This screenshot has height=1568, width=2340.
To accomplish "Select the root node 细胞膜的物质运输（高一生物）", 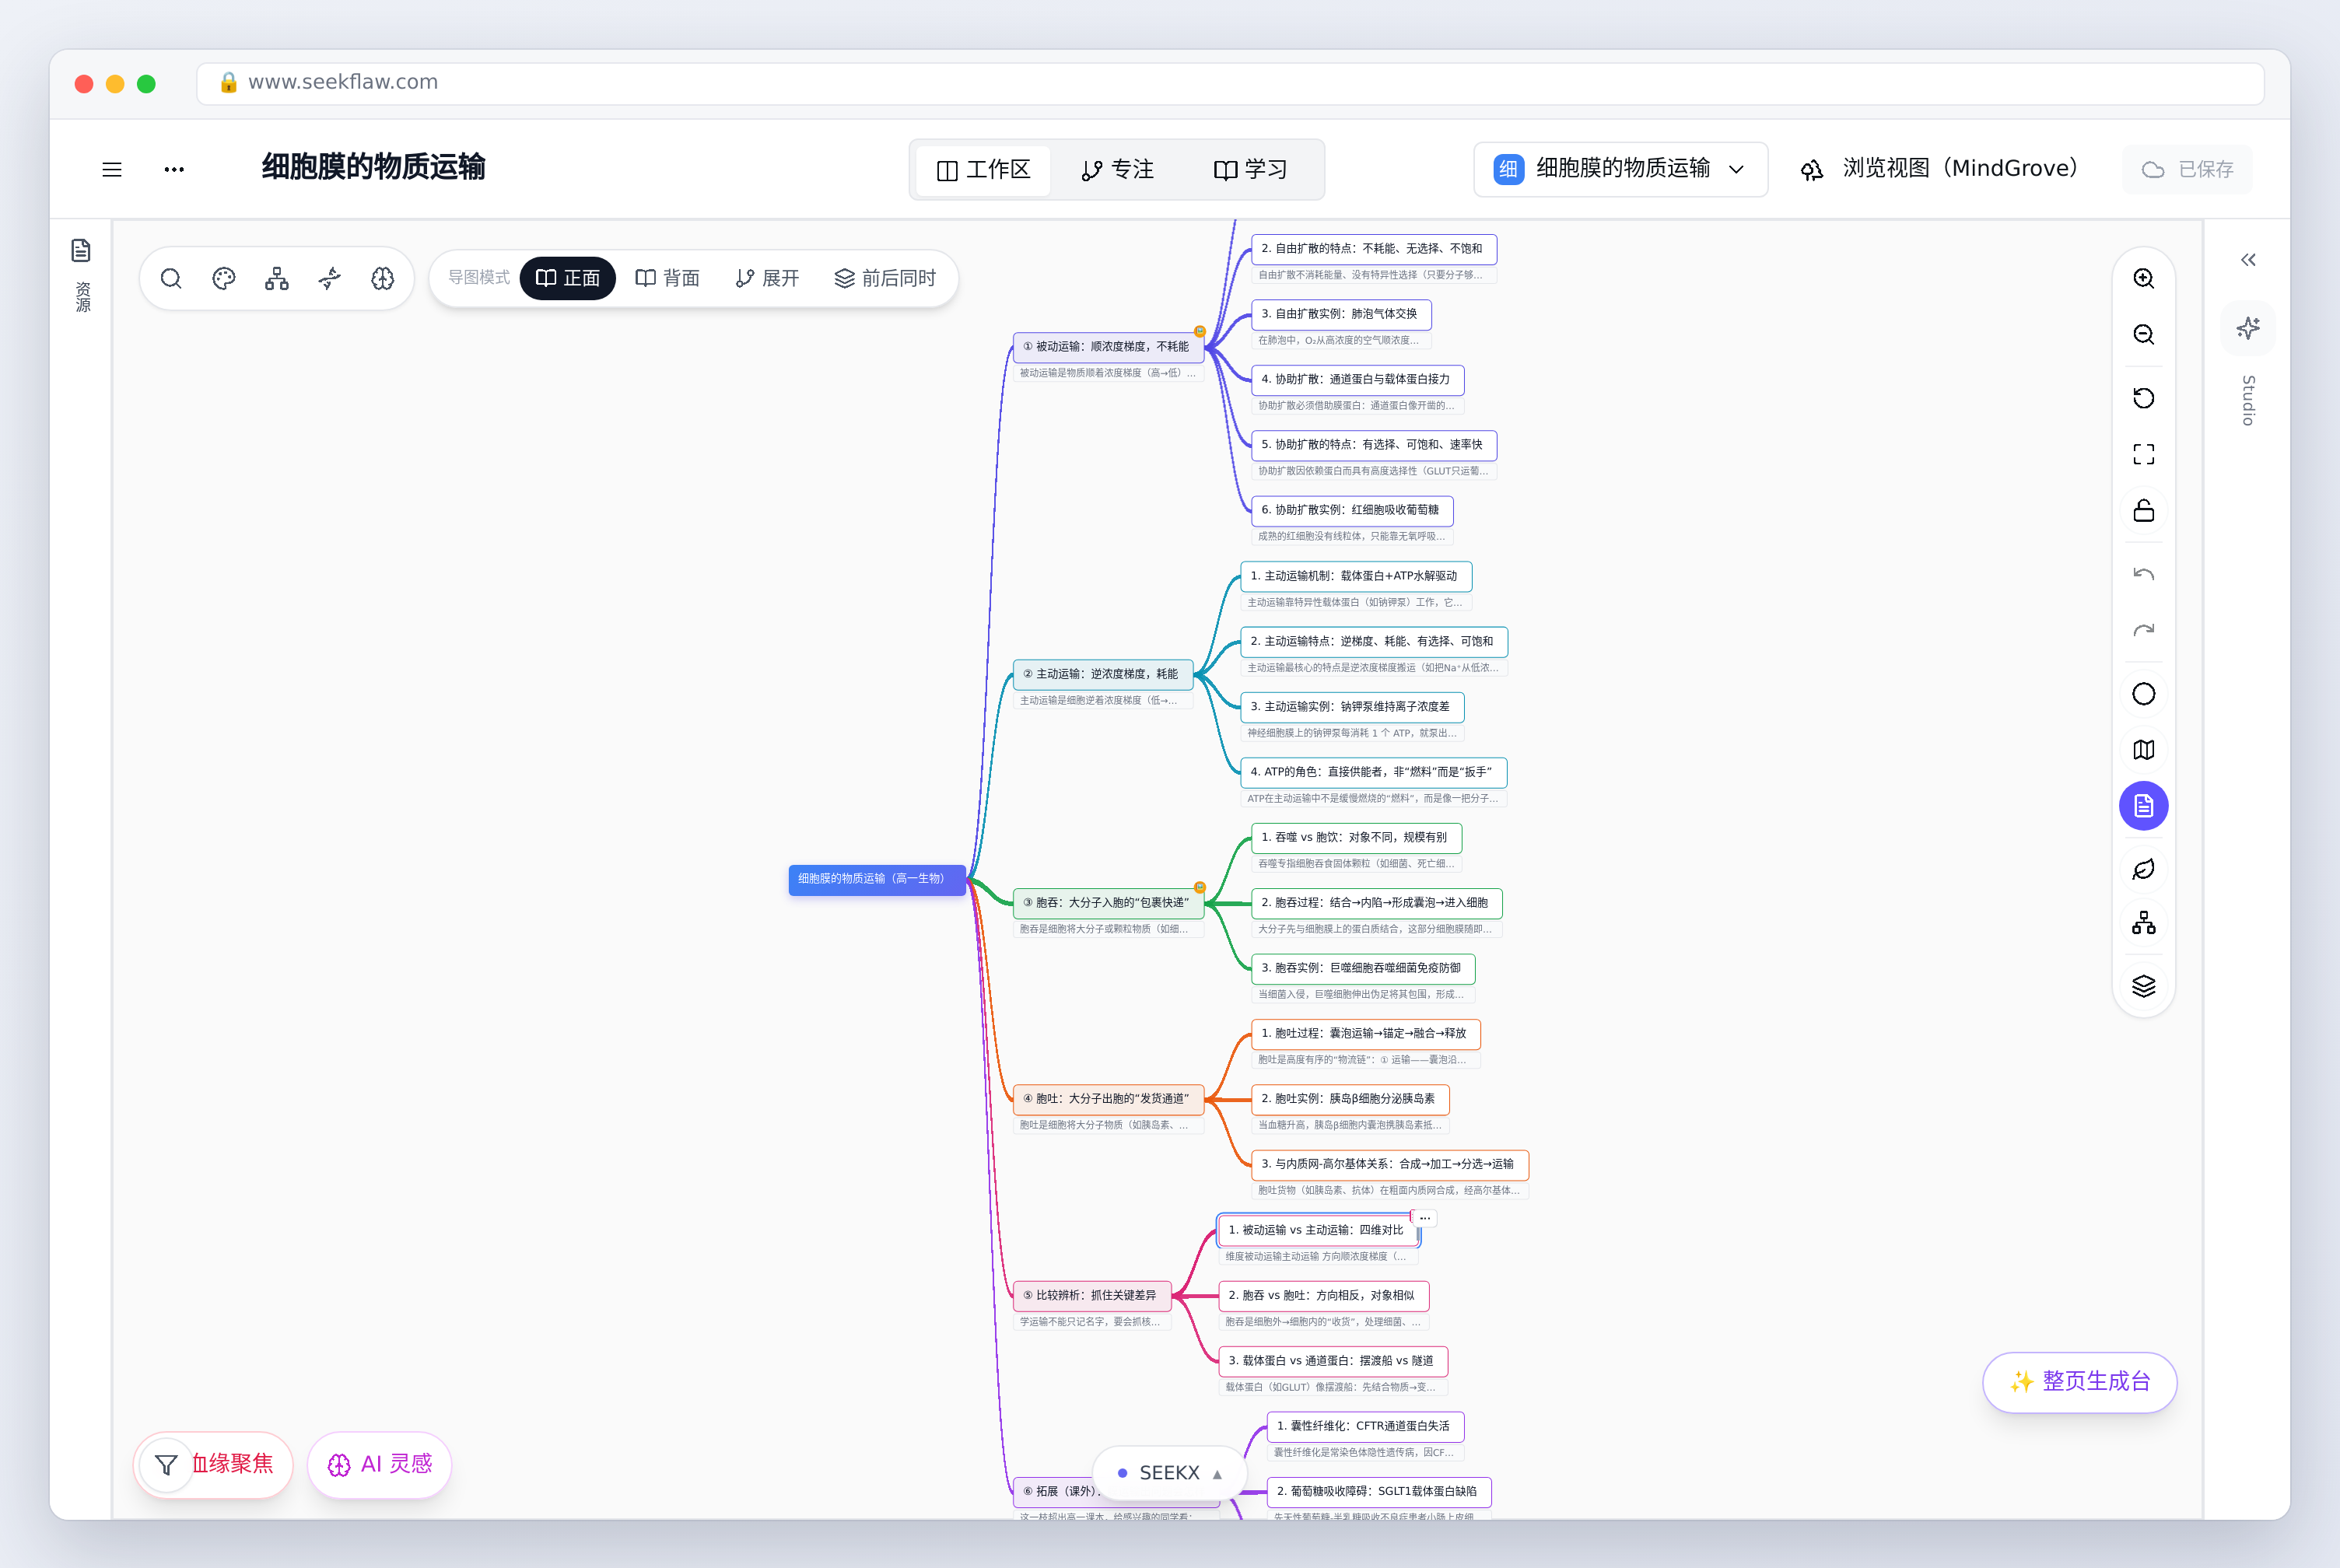I will [877, 879].
